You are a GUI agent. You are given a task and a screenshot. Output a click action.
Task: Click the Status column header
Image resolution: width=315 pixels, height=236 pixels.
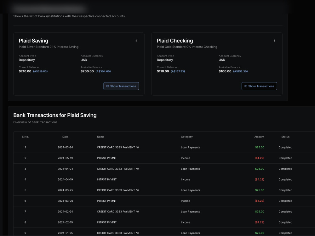pos(285,137)
